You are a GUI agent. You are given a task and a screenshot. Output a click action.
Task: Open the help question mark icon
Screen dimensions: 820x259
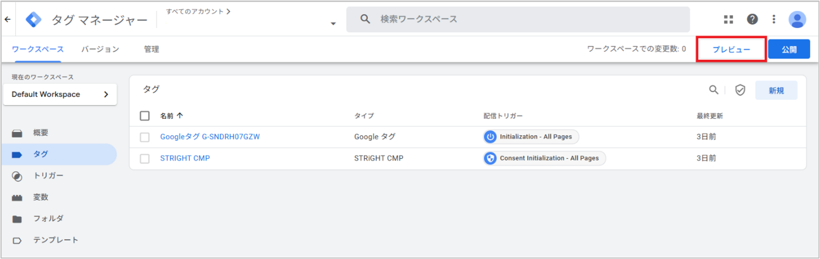coord(752,19)
